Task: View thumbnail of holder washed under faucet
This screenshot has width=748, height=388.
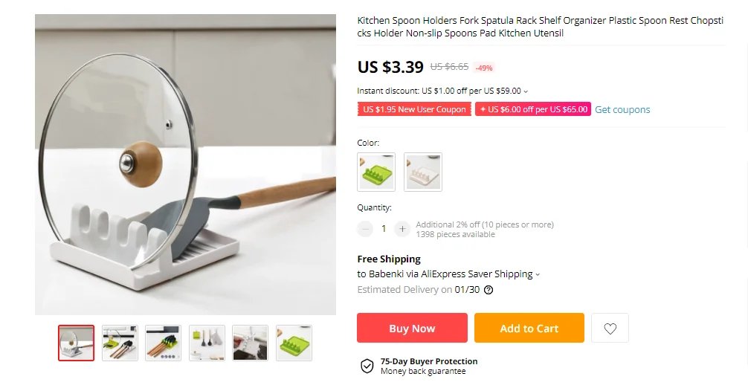Action: [x=250, y=343]
